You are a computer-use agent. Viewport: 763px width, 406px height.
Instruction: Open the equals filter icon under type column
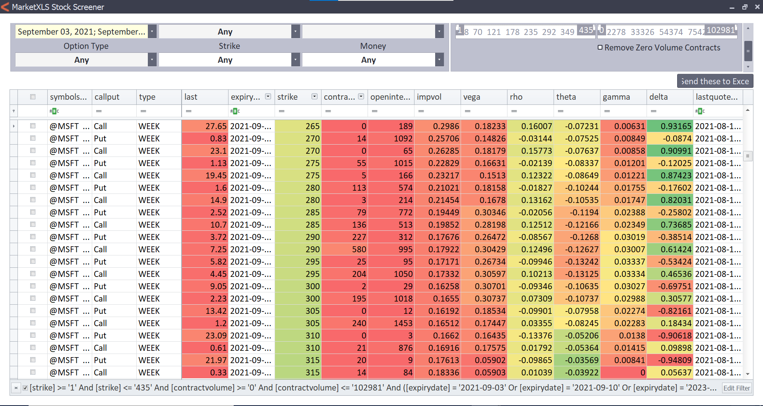pos(143,111)
